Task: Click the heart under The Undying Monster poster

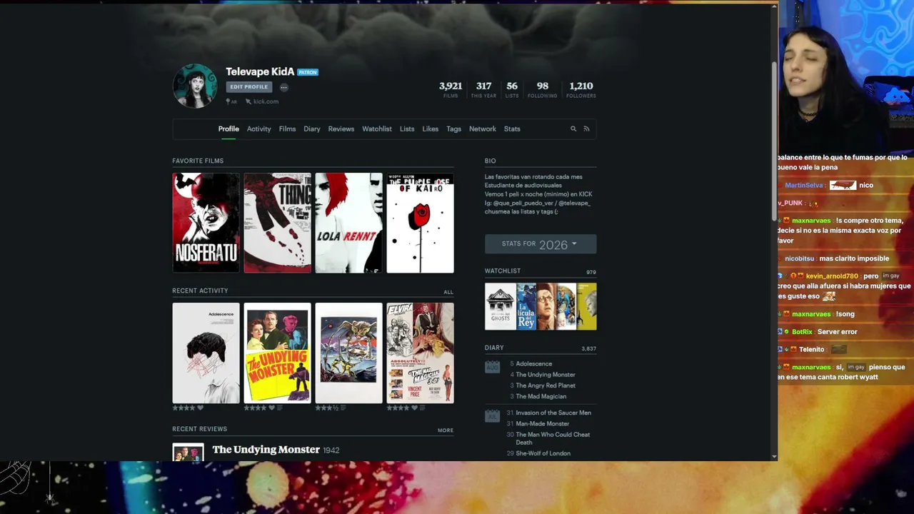Action: pos(272,408)
